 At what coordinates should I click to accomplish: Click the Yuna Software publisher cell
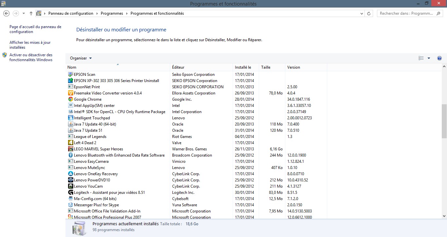pos(185,205)
